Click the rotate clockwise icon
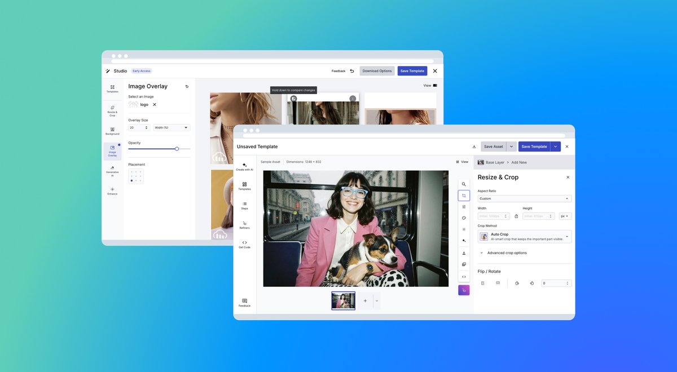The height and width of the screenshot is (372, 677). coord(517,283)
